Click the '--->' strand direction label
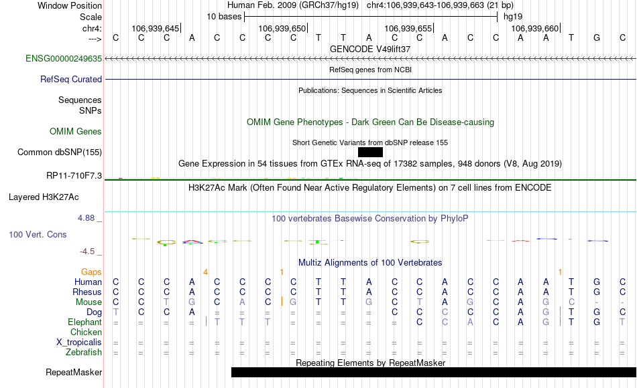The image size is (637, 388). (95, 39)
